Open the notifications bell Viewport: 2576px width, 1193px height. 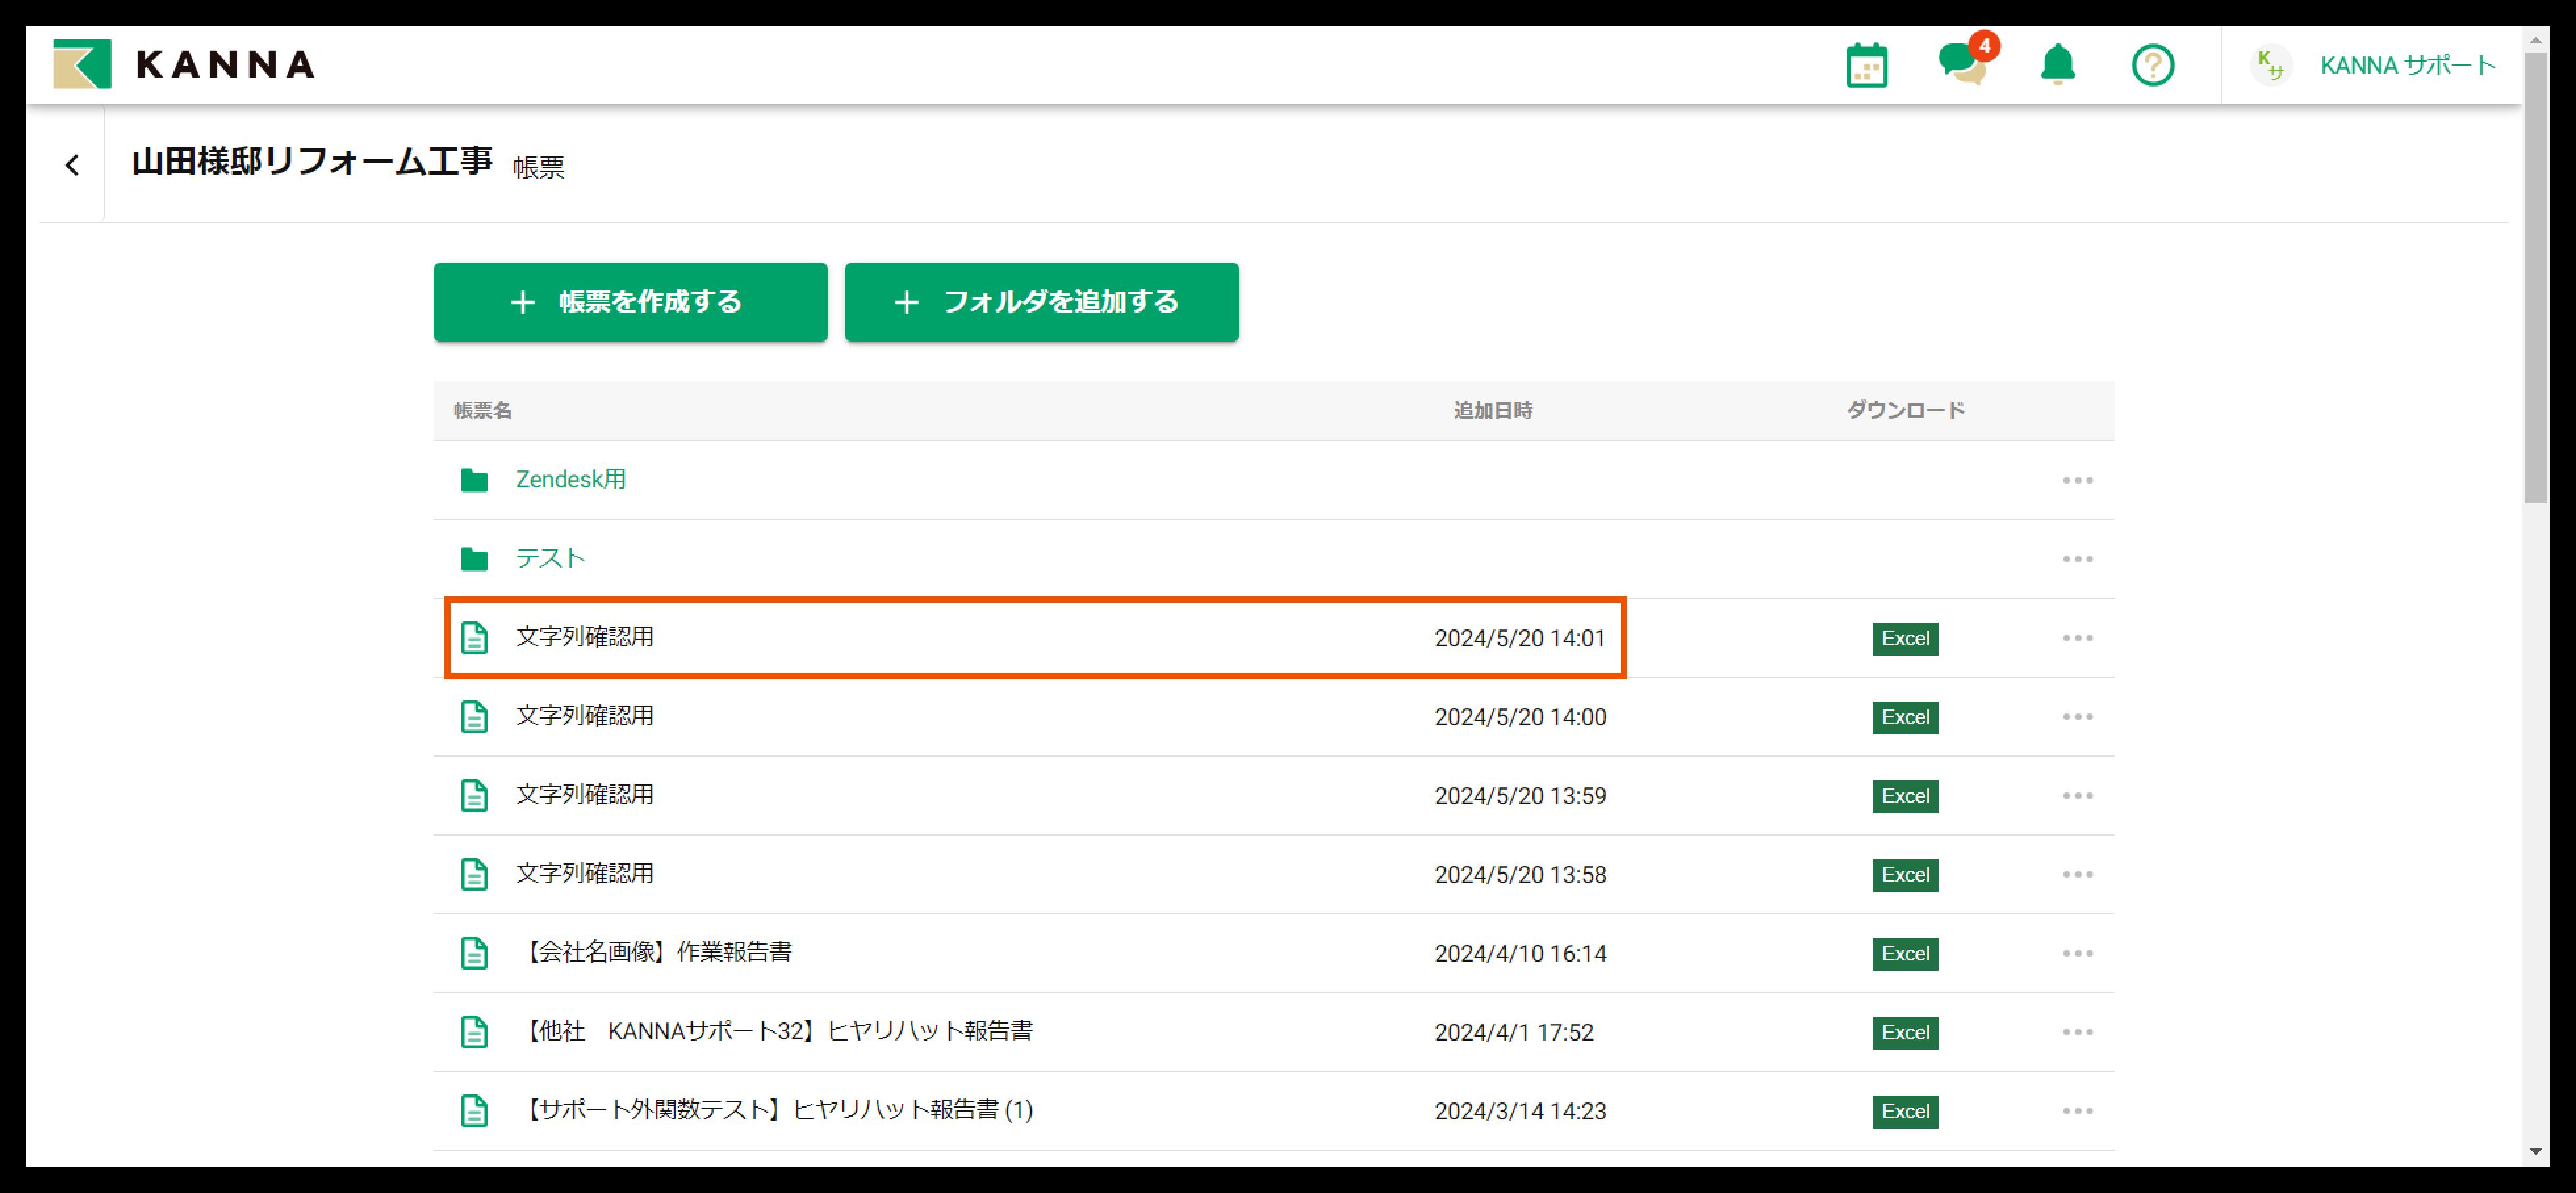click(x=2057, y=65)
